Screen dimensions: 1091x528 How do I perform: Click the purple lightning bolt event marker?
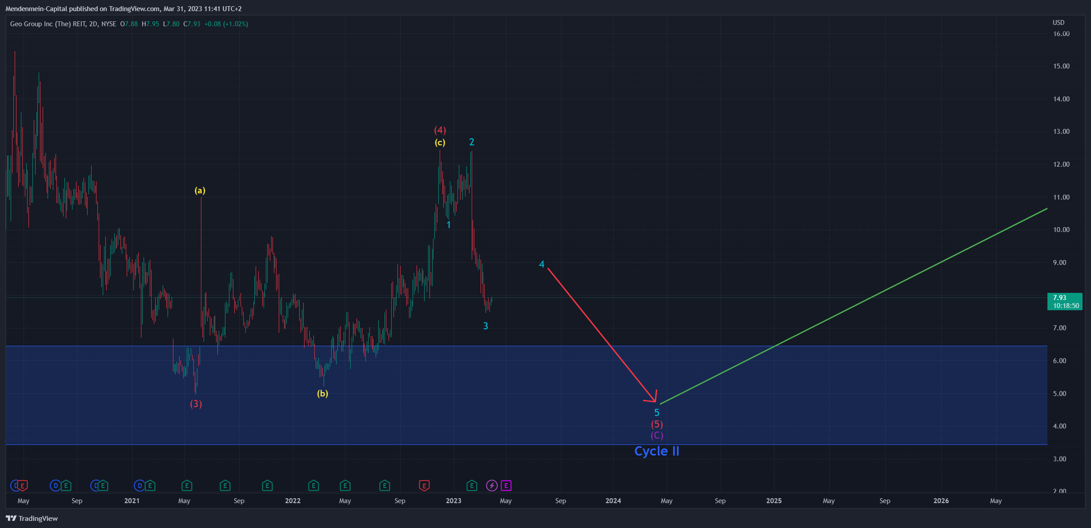pyautogui.click(x=492, y=486)
